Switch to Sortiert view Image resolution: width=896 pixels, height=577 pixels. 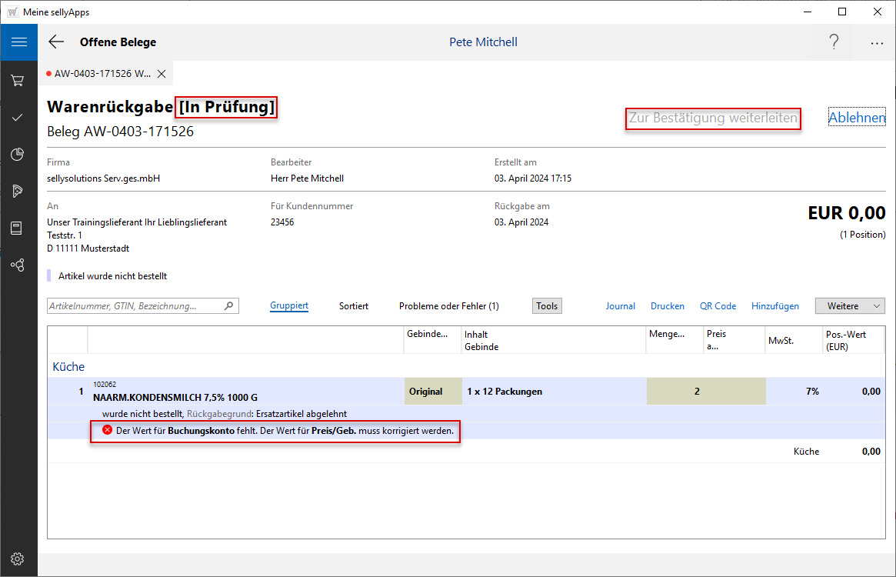[354, 306]
